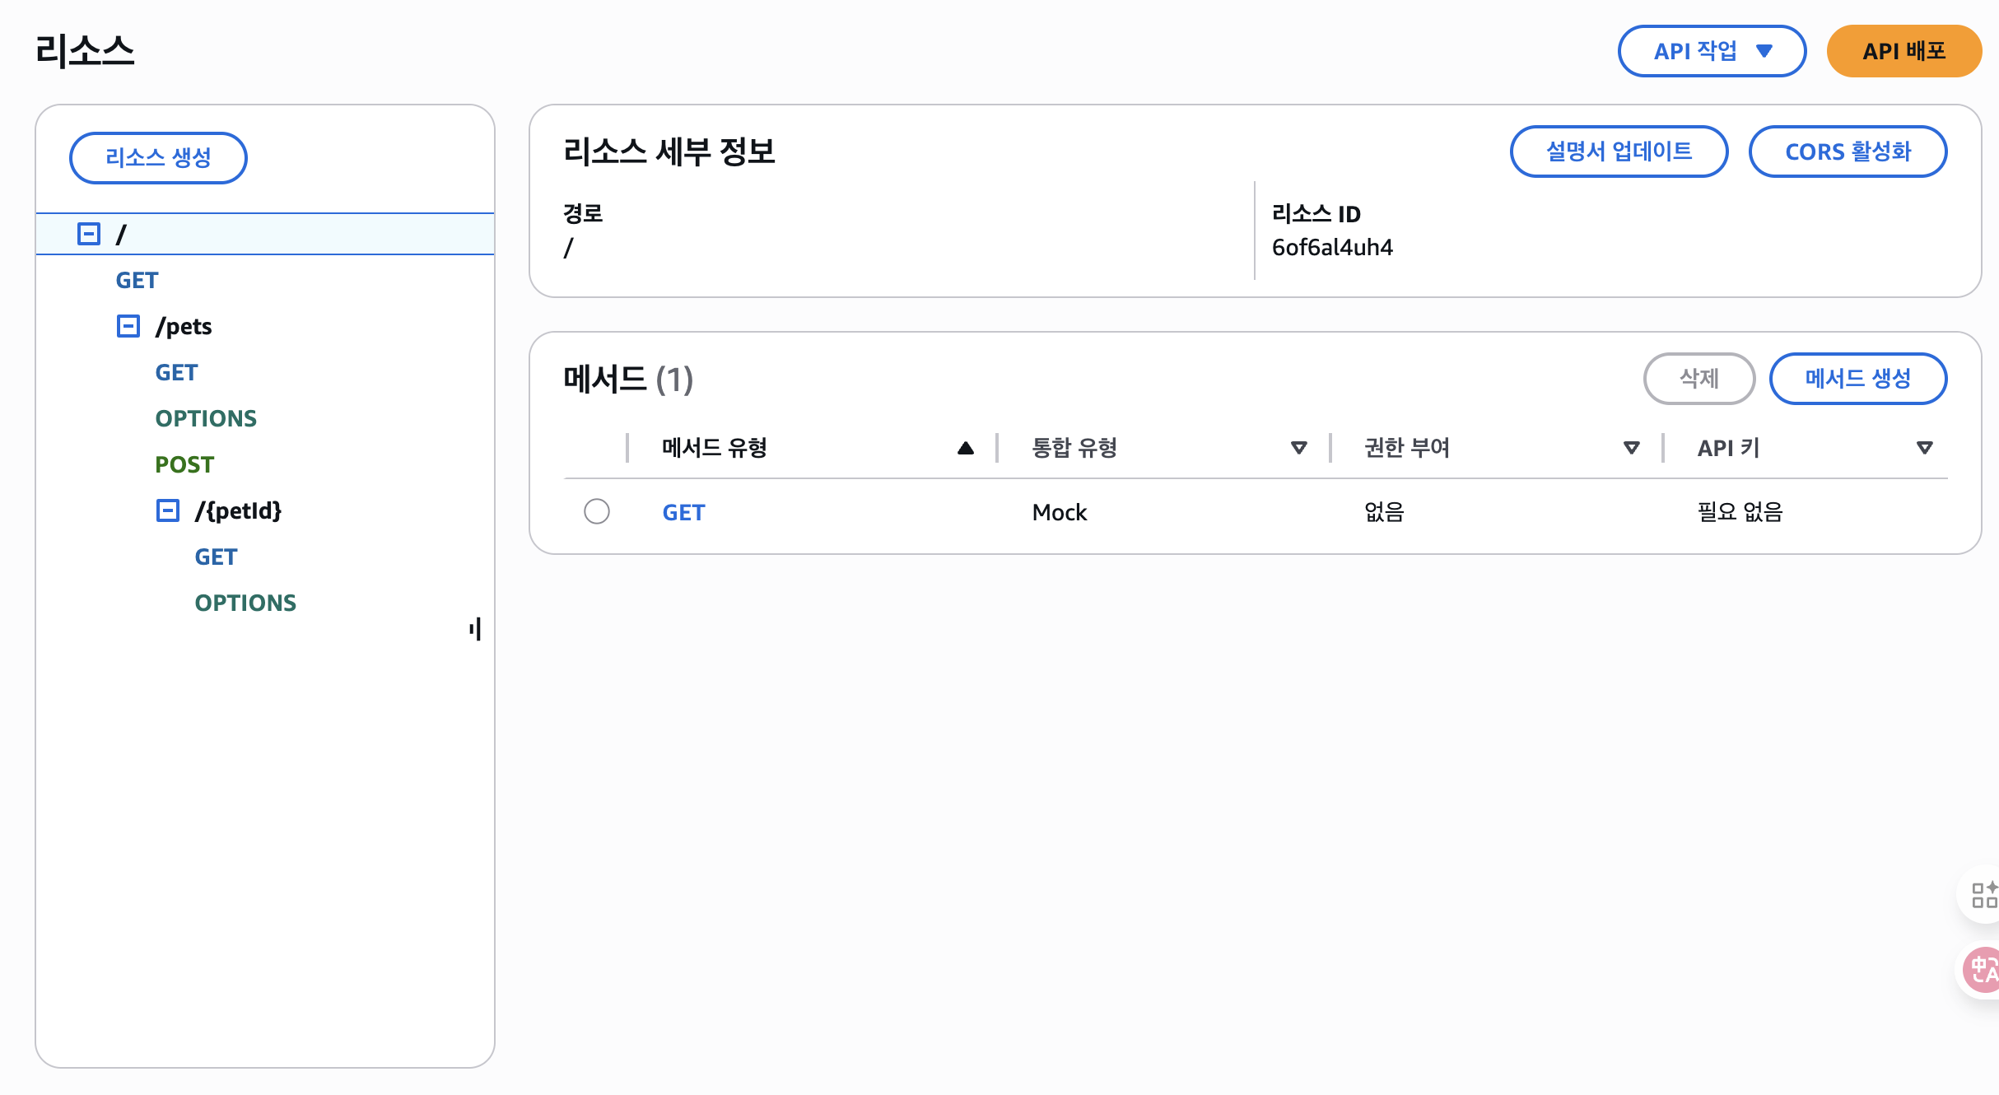Viewport: 1999px width, 1095px height.
Task: Sort the 메서드 유형 column ascending
Action: [965, 448]
